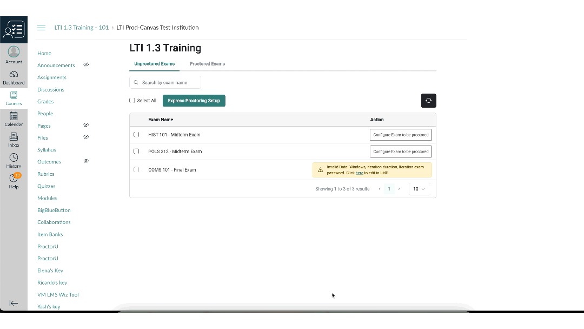Viewport: 584px width, 329px height.
Task: Check the Select All checkbox
Action: click(x=132, y=101)
